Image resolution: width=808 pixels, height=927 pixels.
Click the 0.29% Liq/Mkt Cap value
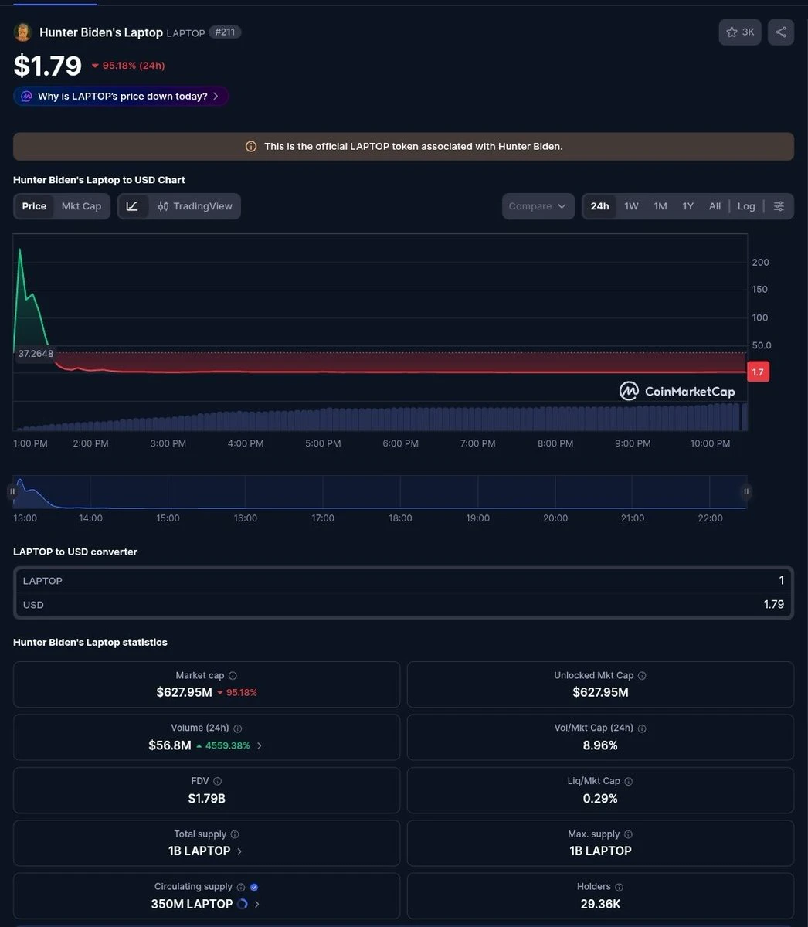click(x=600, y=799)
